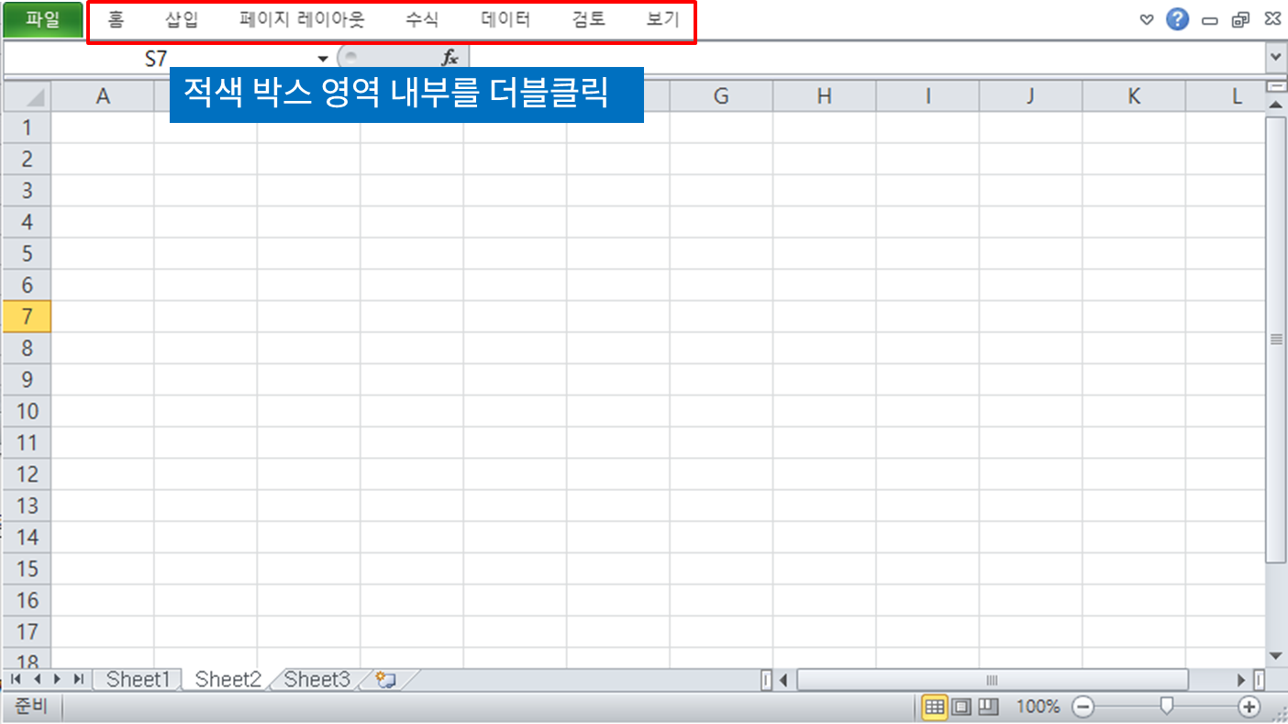1288x724 pixels.
Task: Open the 보기 ribbon tab
Action: pos(662,19)
